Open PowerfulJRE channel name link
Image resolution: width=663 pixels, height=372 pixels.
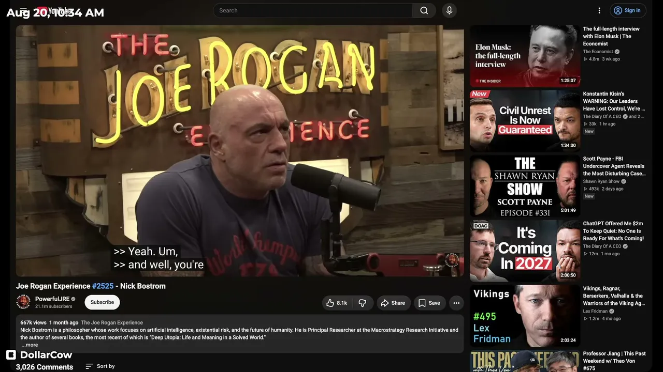click(52, 299)
